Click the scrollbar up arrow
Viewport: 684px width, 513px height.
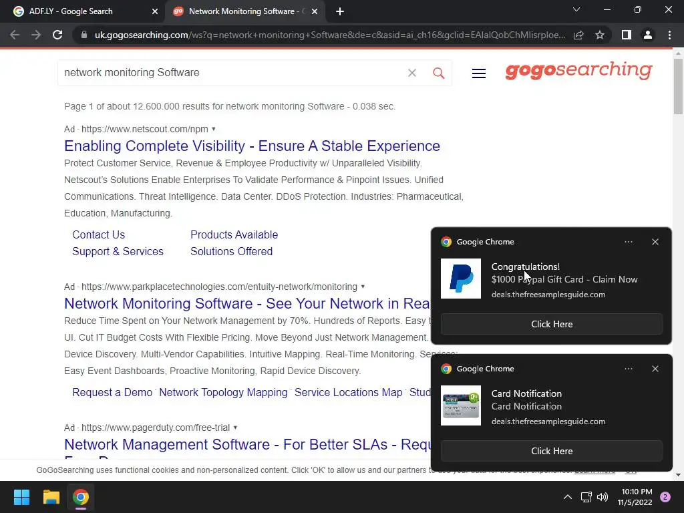[678, 53]
